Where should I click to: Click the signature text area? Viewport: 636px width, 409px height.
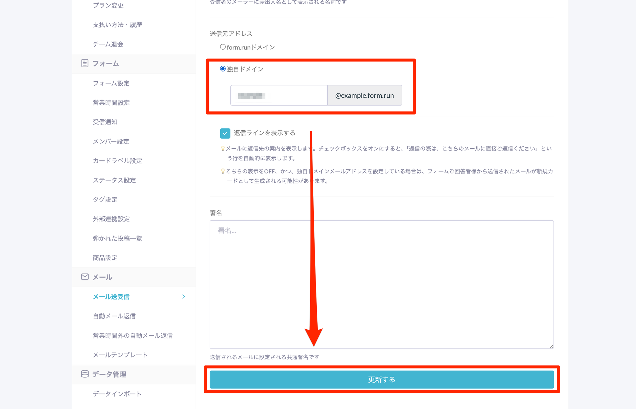tap(381, 284)
